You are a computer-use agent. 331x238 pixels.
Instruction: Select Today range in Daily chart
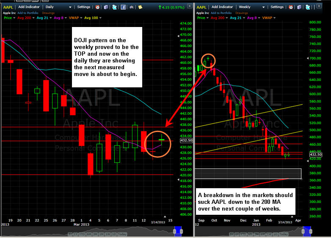point(122,234)
